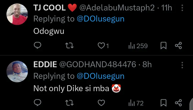This screenshot has width=193, height=110.
Task: Open more options for TJ COOL's tweet
Action: (182, 8)
